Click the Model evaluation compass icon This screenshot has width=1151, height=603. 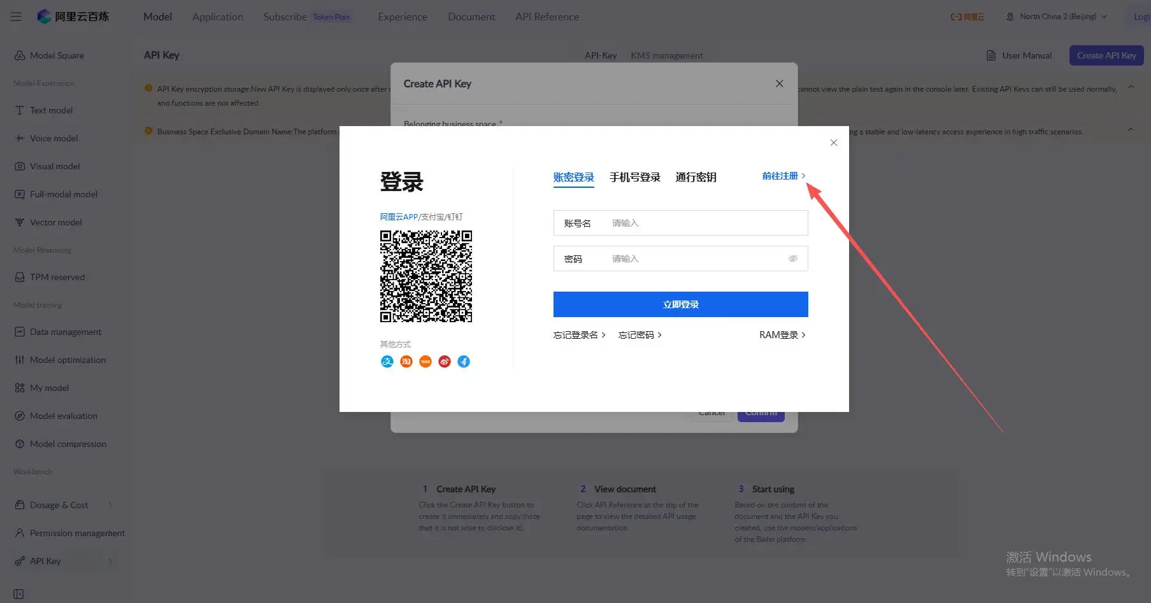20,416
